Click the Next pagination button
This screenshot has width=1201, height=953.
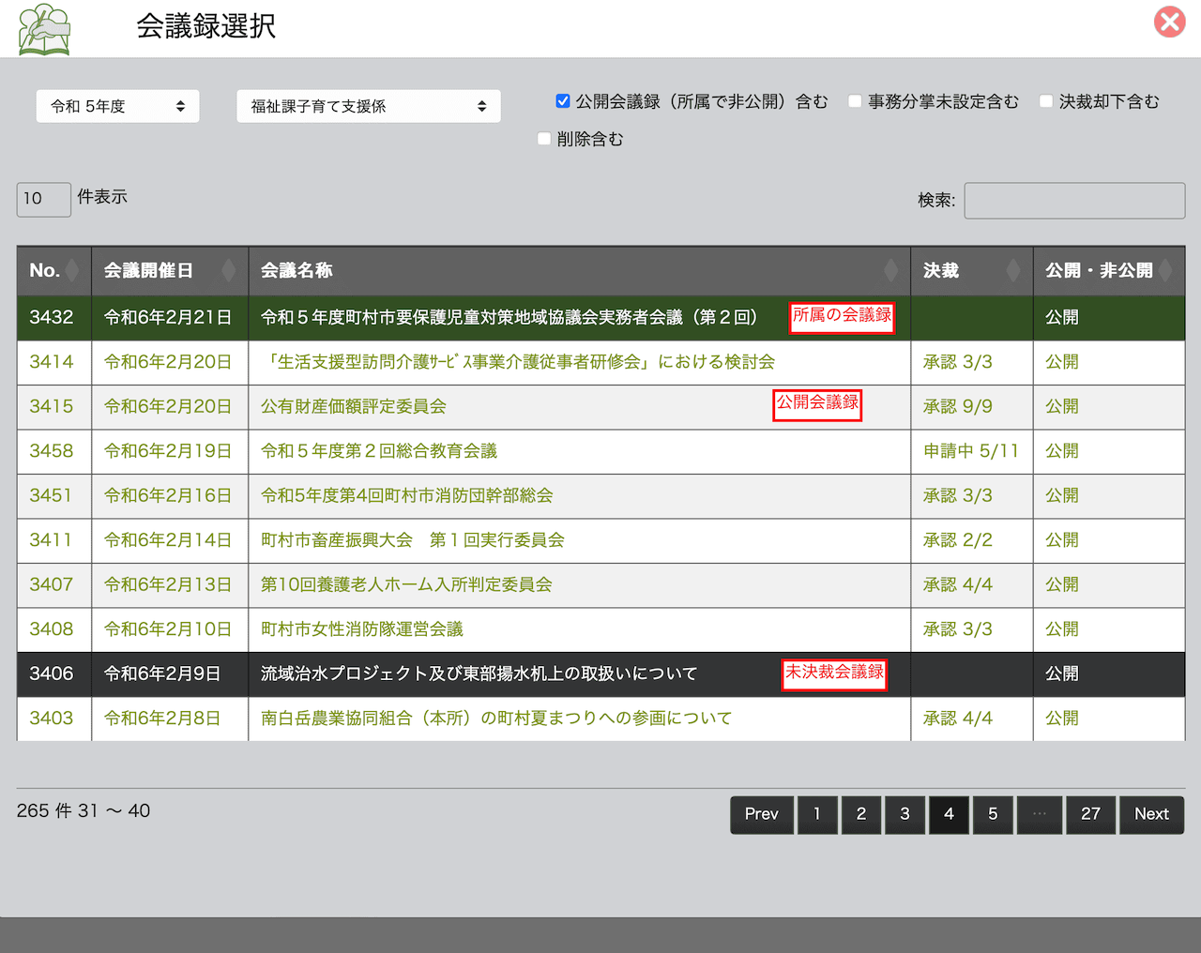[x=1151, y=814]
